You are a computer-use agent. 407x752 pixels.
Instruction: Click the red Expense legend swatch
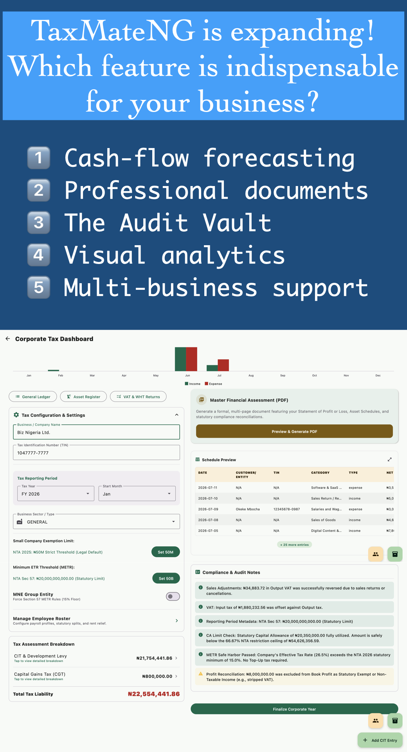tap(206, 383)
